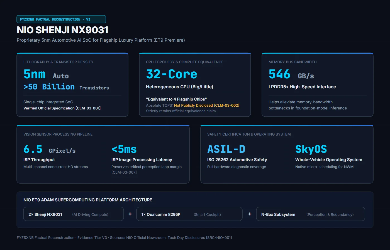Click 'Whole-Vehicle Operating System' label

click(329, 159)
